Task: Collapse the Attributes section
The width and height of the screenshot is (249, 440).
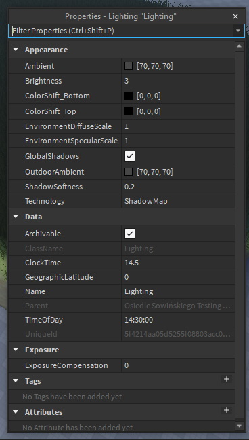Action: [x=16, y=412]
